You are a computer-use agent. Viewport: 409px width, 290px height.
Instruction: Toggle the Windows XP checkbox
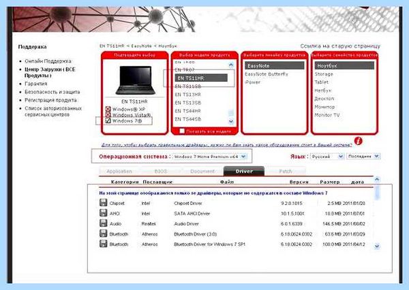(108, 109)
